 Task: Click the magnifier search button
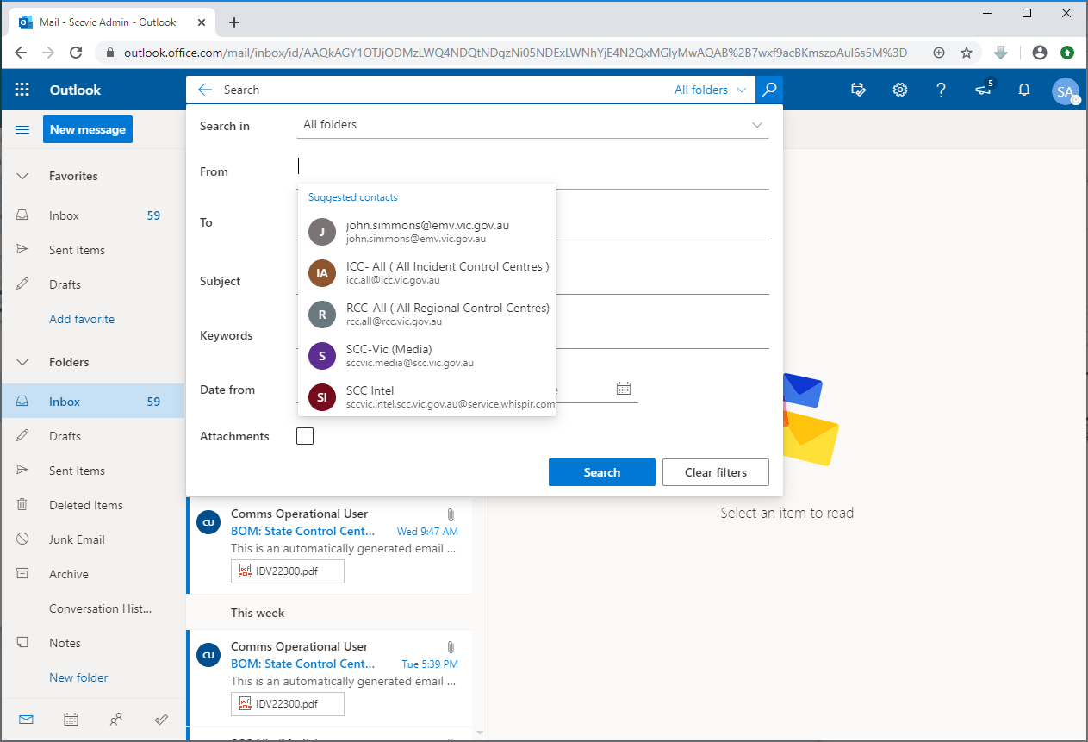(769, 90)
